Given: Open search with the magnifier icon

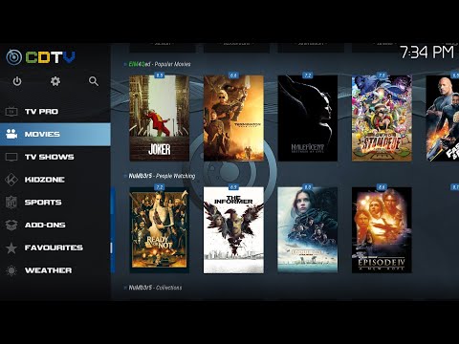Looking at the screenshot, I should click(94, 81).
